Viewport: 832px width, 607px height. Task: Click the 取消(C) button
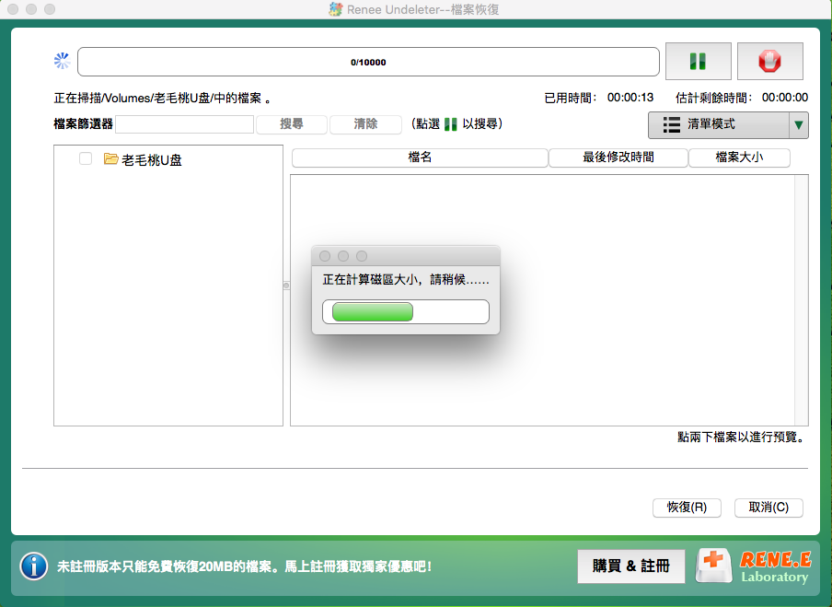point(768,508)
